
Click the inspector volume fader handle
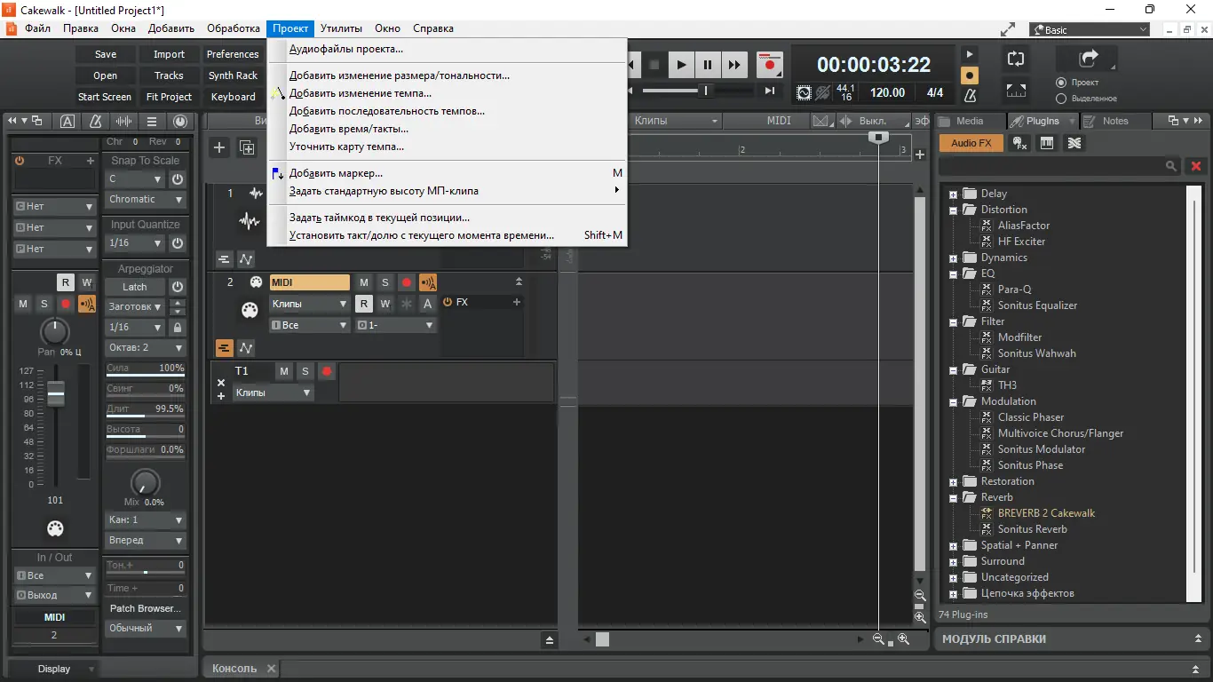(56, 393)
